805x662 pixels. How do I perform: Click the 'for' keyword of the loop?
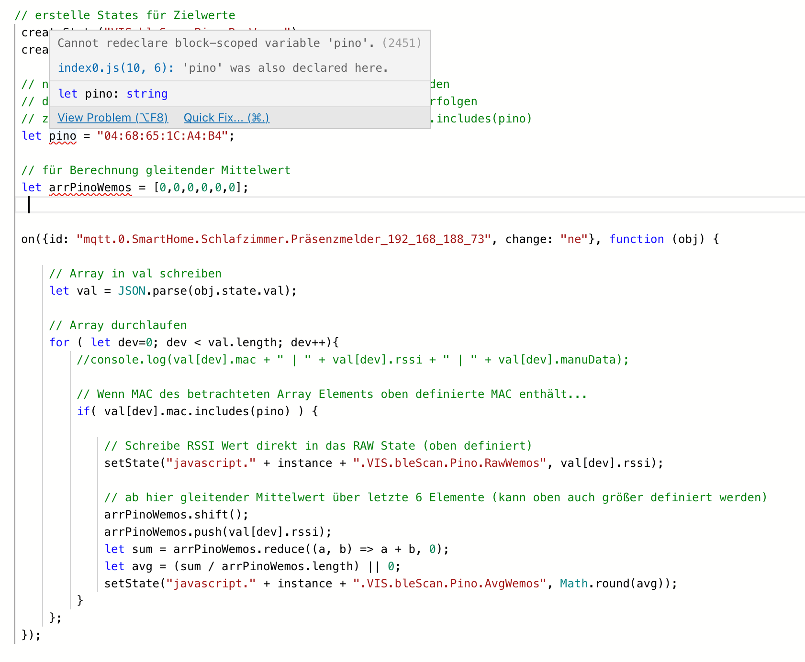tap(59, 342)
